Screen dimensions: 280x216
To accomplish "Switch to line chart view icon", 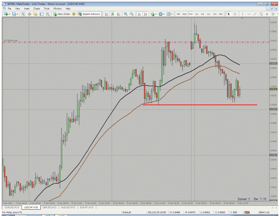I will 119,14.
